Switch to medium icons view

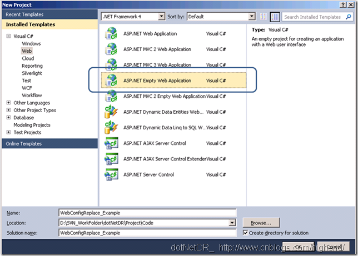275,17
